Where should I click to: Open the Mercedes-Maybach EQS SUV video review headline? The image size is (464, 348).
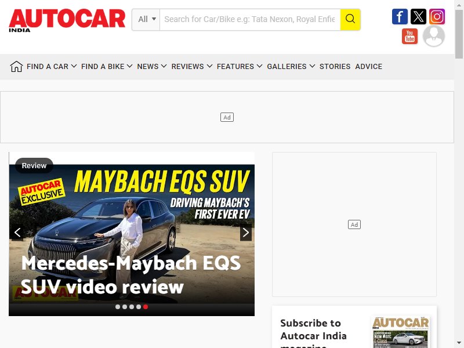pos(131,275)
